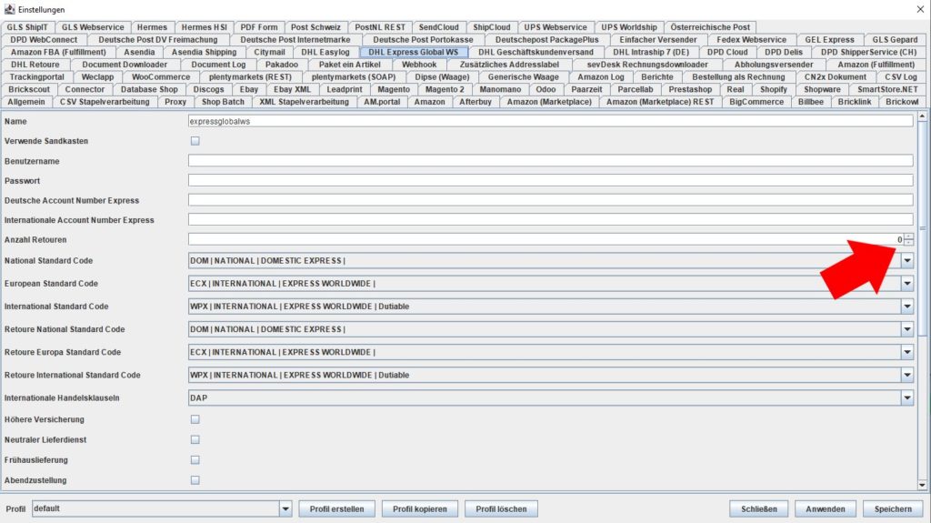
Task: Open the Webhook tab
Action: pyautogui.click(x=419, y=65)
